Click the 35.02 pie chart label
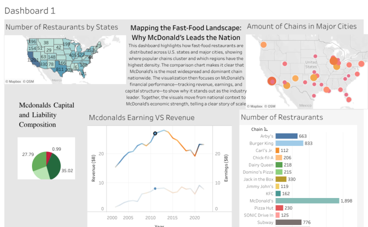The height and width of the screenshot is (227, 368). [67, 170]
